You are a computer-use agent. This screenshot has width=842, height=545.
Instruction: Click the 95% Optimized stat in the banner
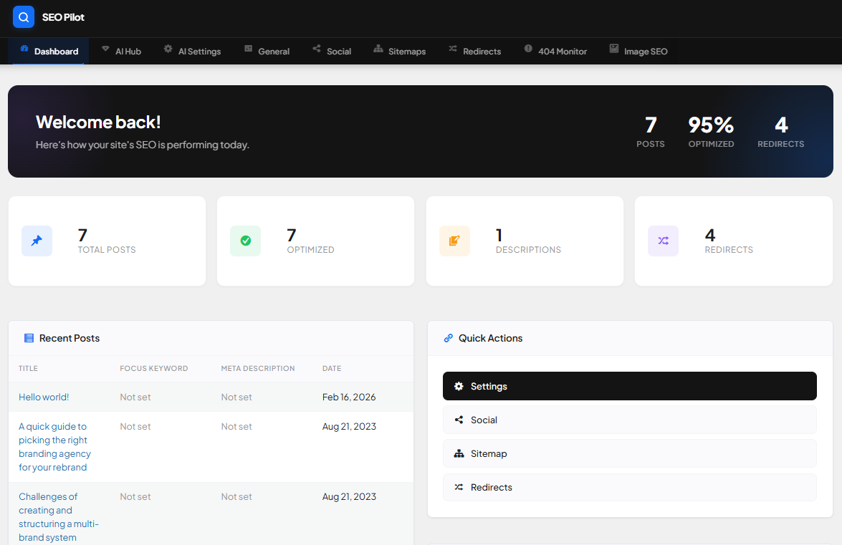coord(710,131)
